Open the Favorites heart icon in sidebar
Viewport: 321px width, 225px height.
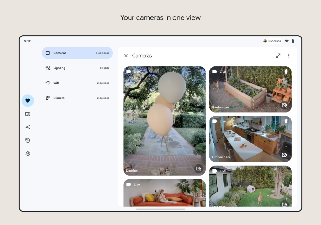(x=28, y=101)
